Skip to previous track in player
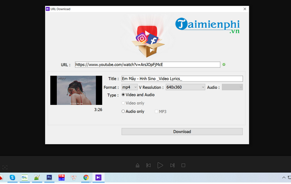The width and height of the screenshot is (291, 184). pyautogui.click(x=148, y=165)
